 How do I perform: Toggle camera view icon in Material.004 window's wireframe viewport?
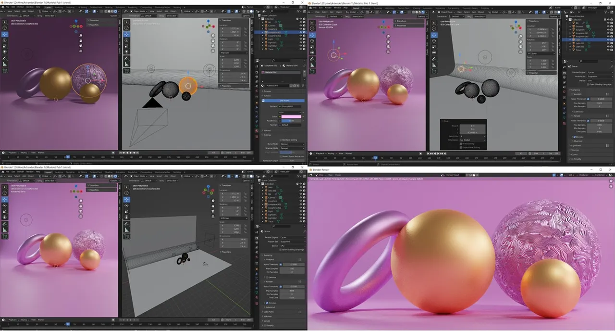212,46
